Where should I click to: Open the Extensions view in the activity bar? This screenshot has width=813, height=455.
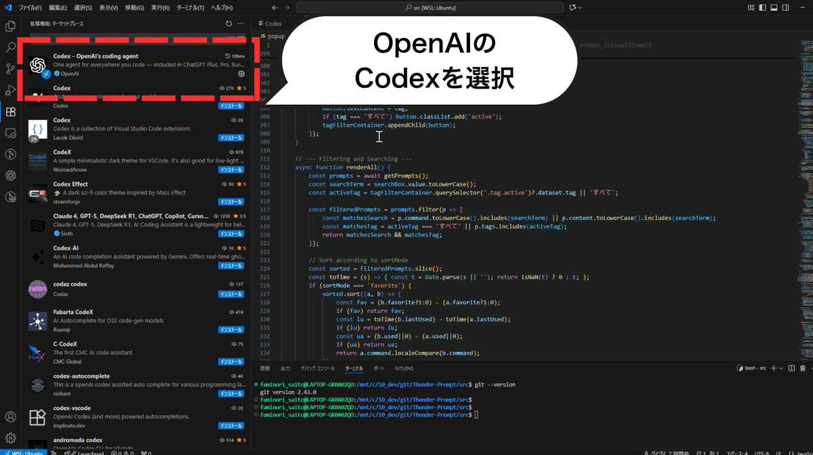pyautogui.click(x=10, y=112)
